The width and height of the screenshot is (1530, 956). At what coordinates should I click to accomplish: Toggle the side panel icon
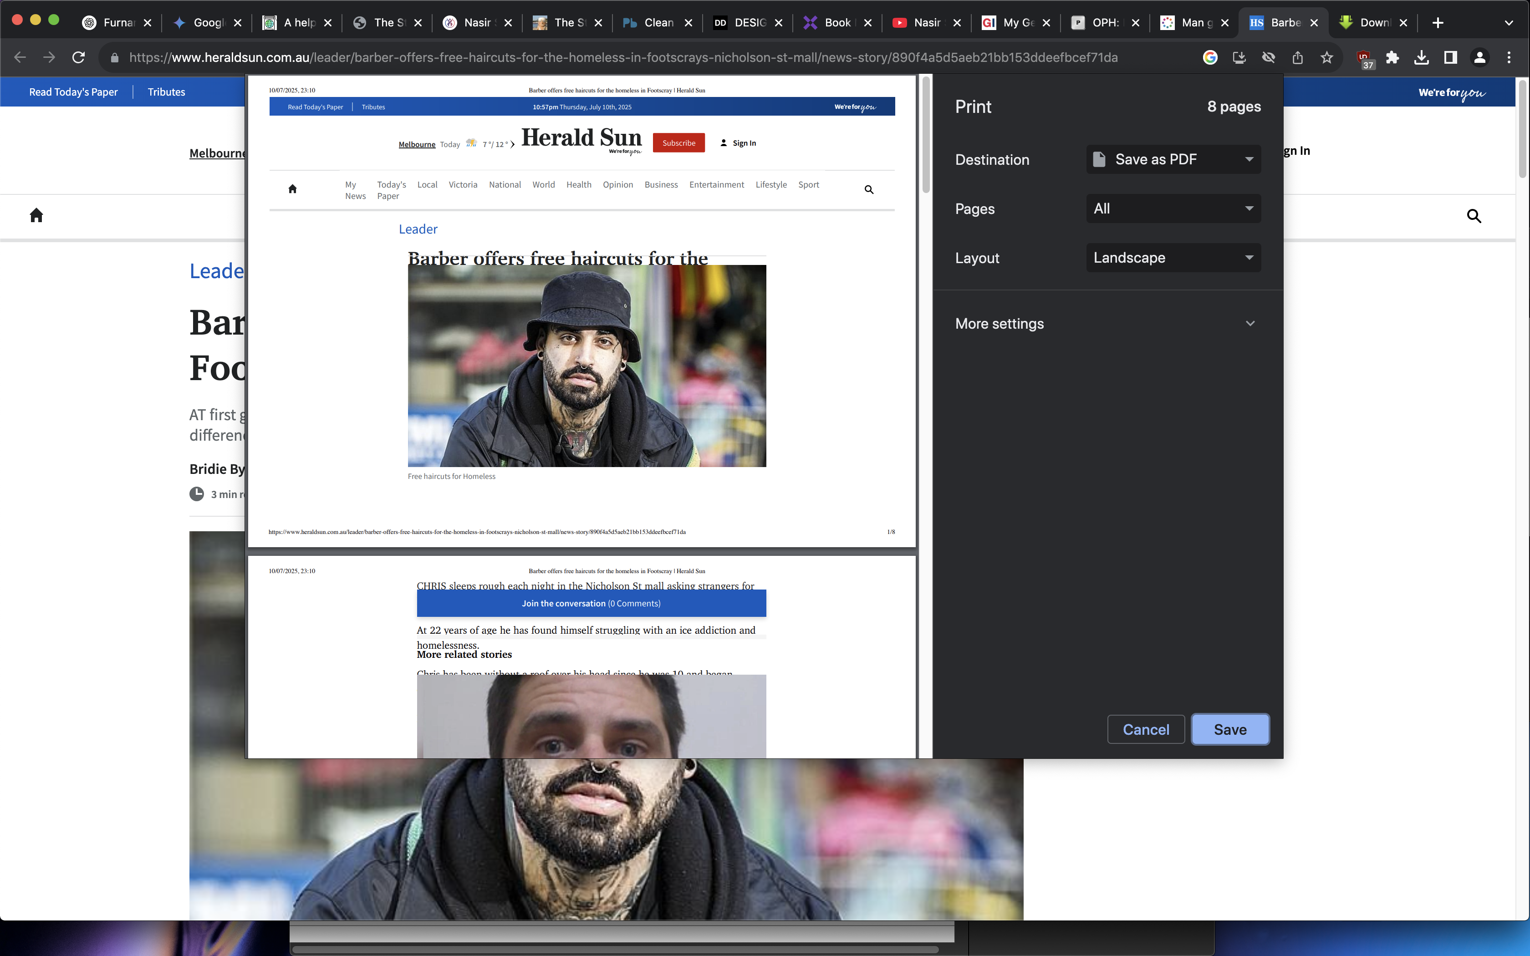[x=1450, y=57]
